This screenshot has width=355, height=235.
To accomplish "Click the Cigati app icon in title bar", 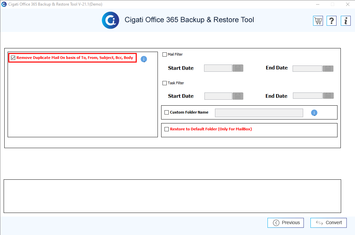I will point(4,4).
